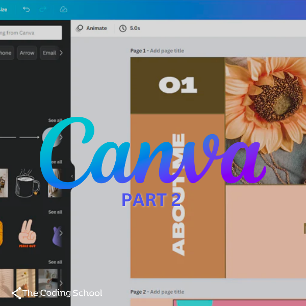
Task: Click Page 2 Add page title field
Action: click(167, 292)
